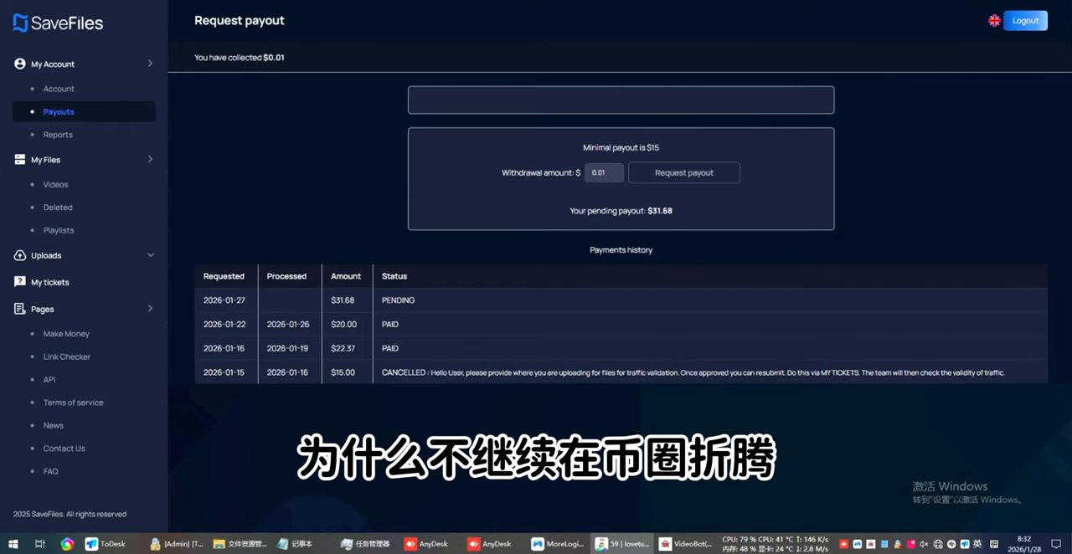Click the My Account person icon
Screen dimensions: 1072x554
[20, 64]
